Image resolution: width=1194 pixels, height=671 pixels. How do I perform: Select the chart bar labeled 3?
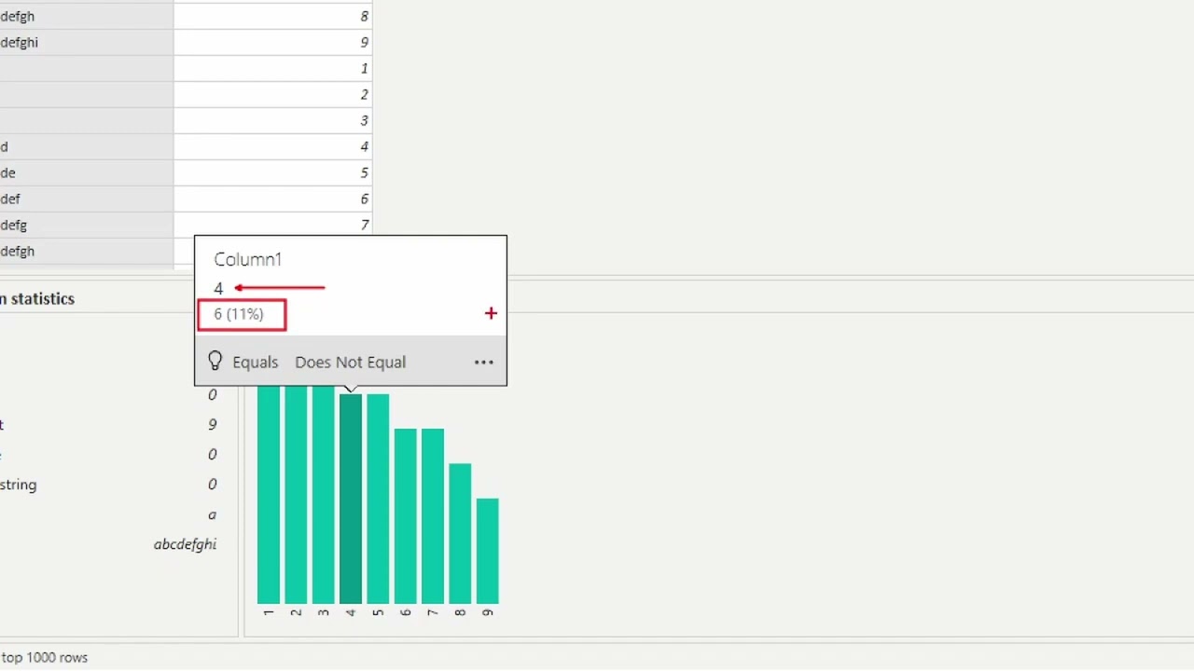[x=323, y=495]
